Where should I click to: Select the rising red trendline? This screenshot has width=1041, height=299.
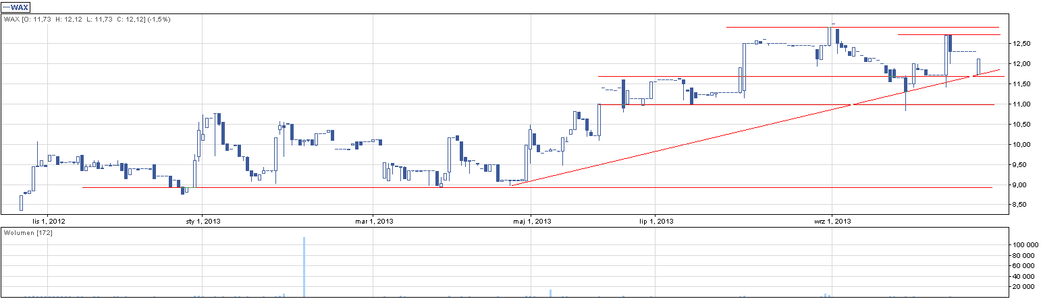pos(755,127)
